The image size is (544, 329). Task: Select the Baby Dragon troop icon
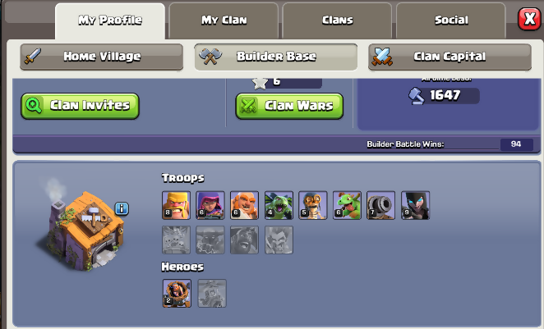click(347, 205)
